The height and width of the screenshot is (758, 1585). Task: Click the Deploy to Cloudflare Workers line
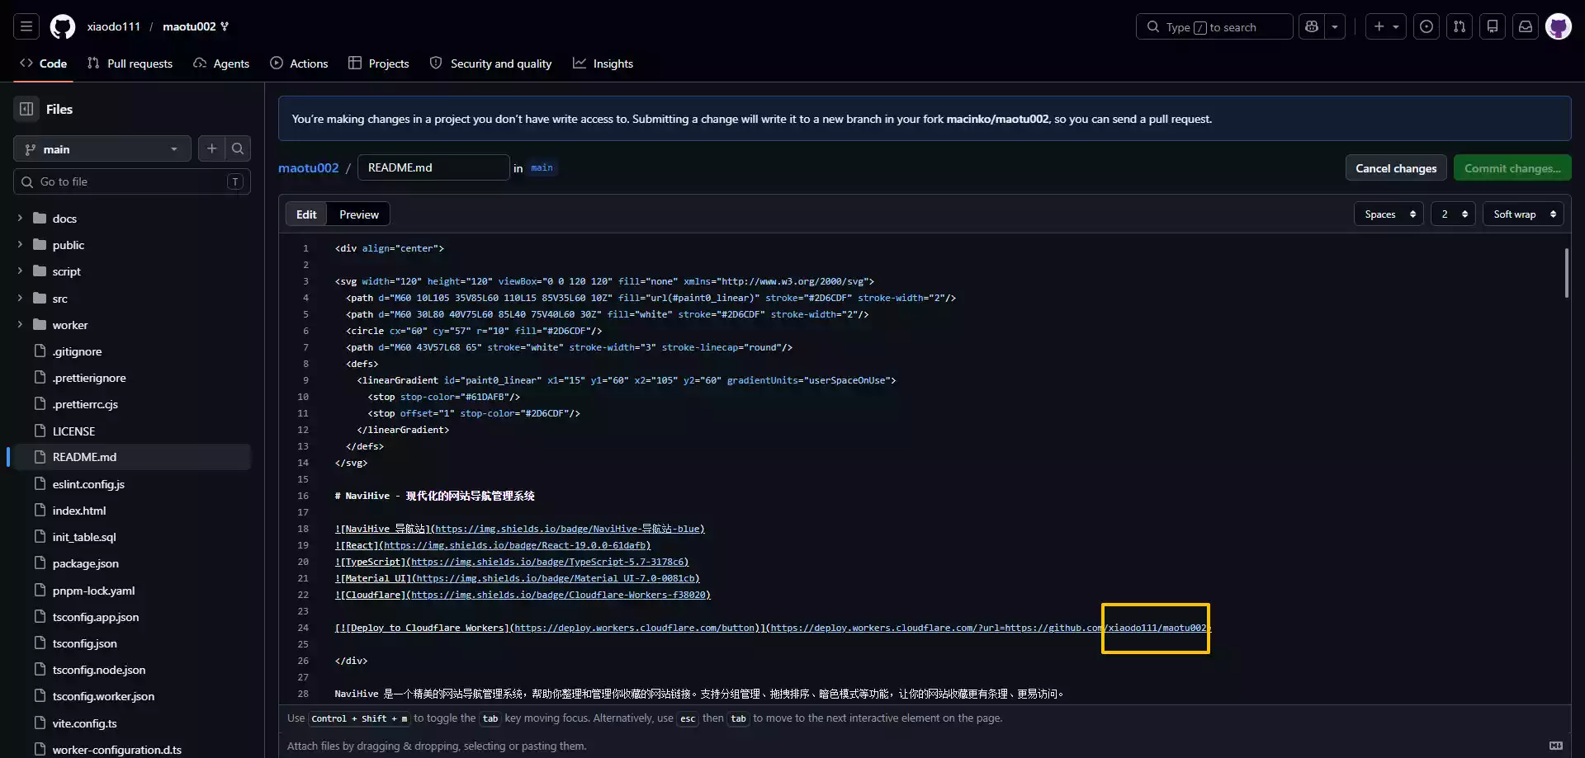click(773, 628)
